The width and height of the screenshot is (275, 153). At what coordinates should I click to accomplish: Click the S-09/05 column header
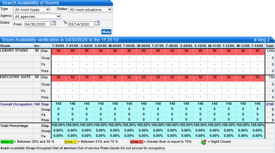(x=186, y=46)
